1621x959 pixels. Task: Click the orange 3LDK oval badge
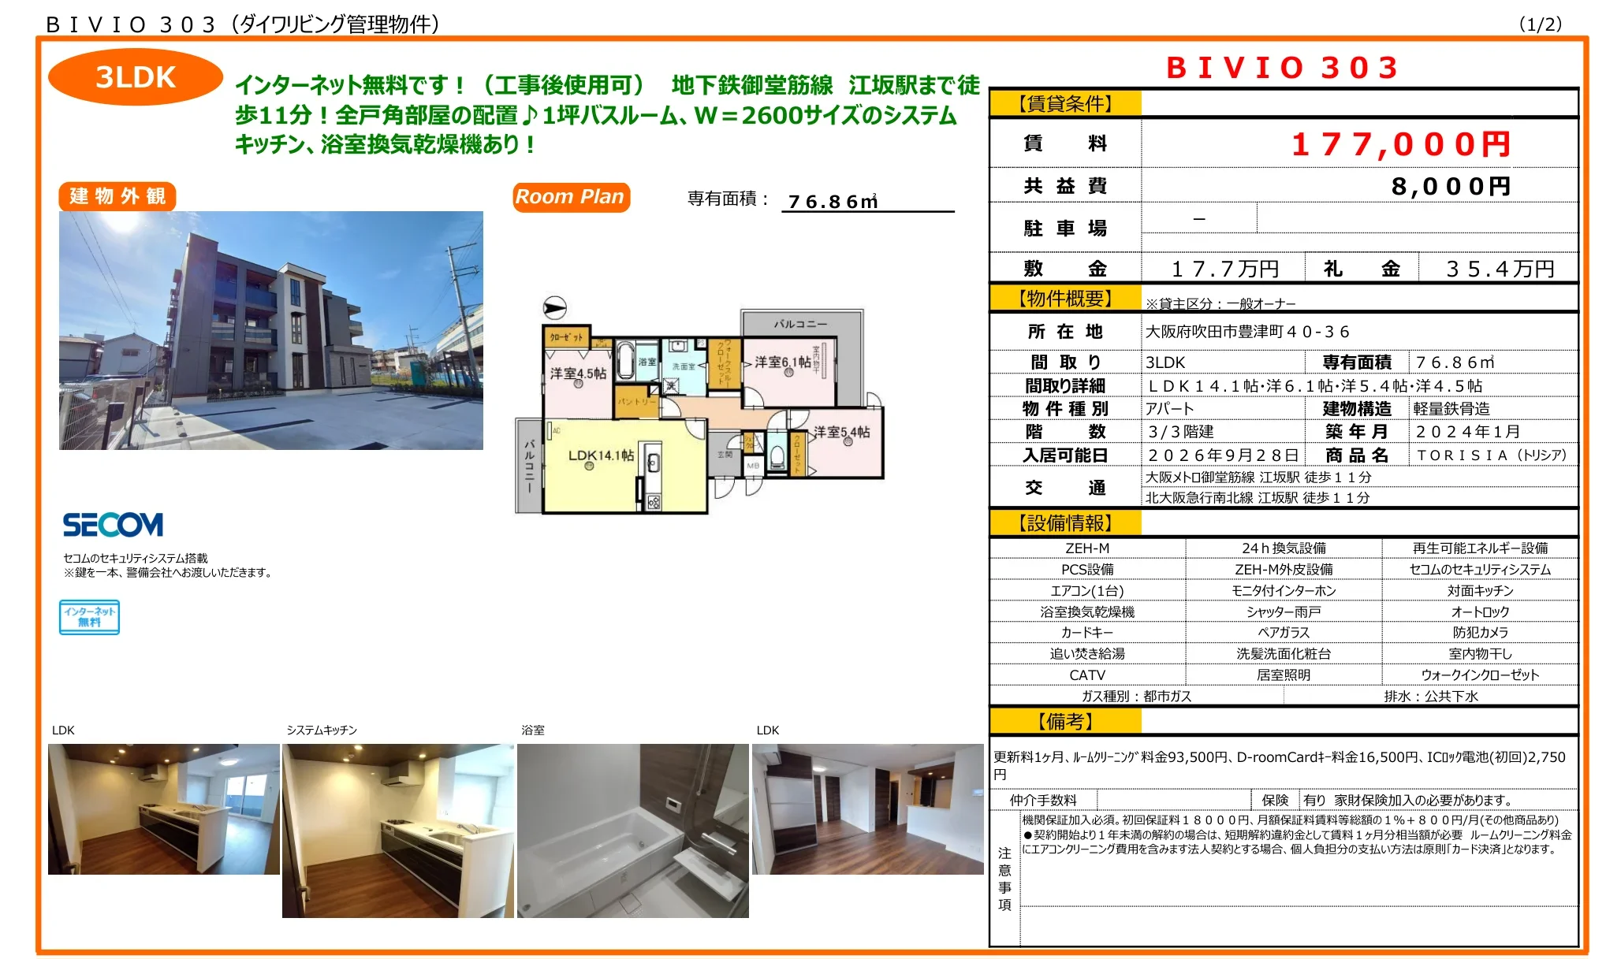(135, 77)
